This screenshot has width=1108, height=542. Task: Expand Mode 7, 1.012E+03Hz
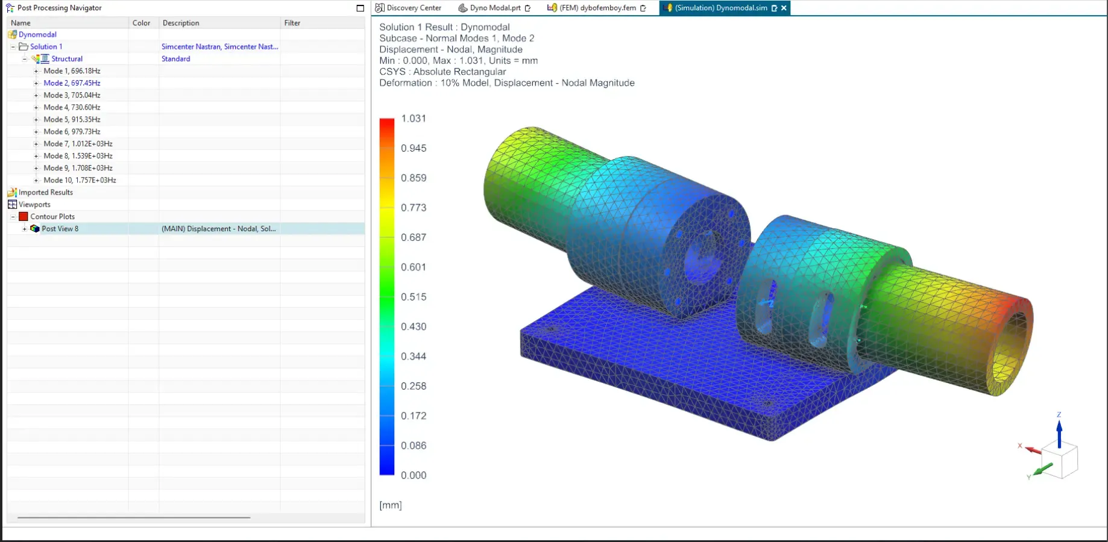(x=36, y=144)
